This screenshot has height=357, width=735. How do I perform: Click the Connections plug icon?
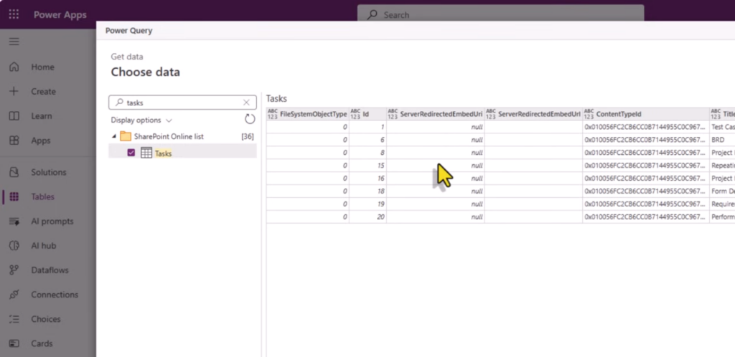click(x=14, y=295)
